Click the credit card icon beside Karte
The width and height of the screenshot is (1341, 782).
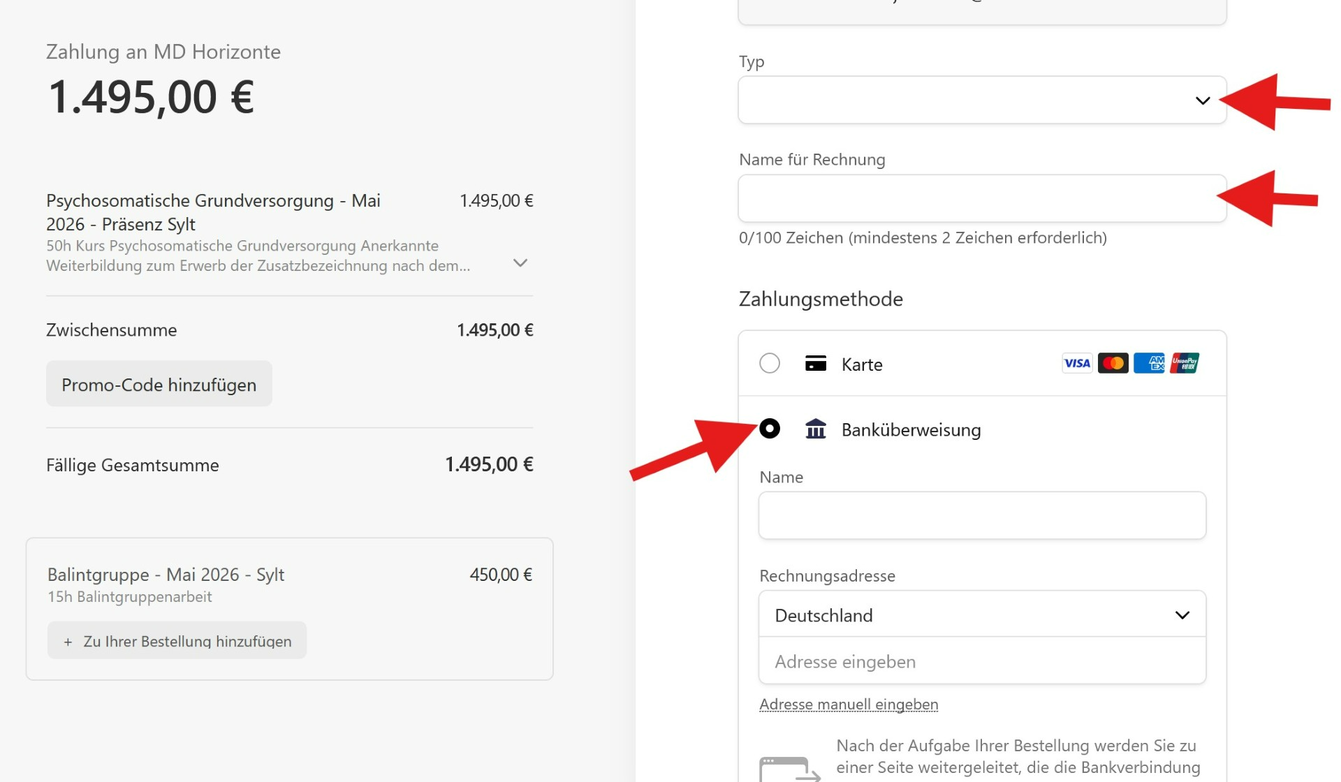point(815,364)
